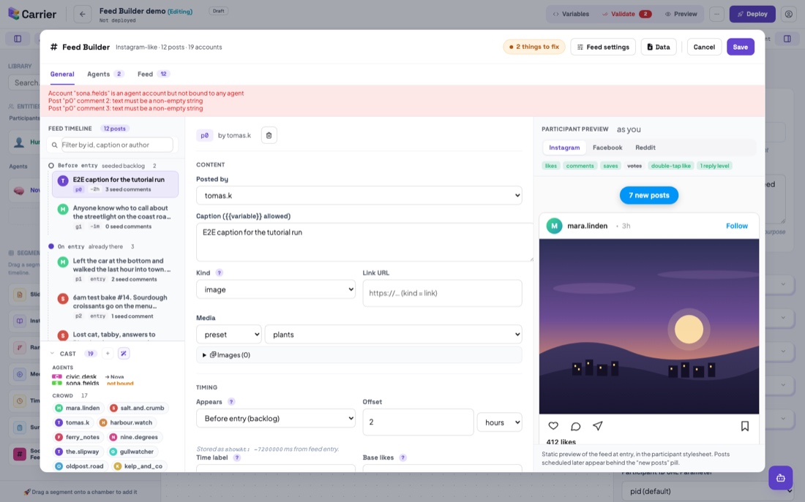Viewport: 805px width, 502px height.
Task: Click the mara.linden avatar in the preview
Action: [554, 226]
